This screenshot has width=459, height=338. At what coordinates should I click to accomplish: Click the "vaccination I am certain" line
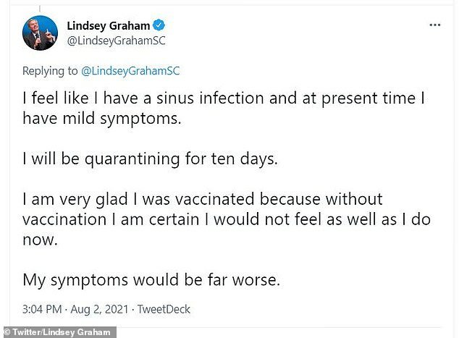(226, 219)
